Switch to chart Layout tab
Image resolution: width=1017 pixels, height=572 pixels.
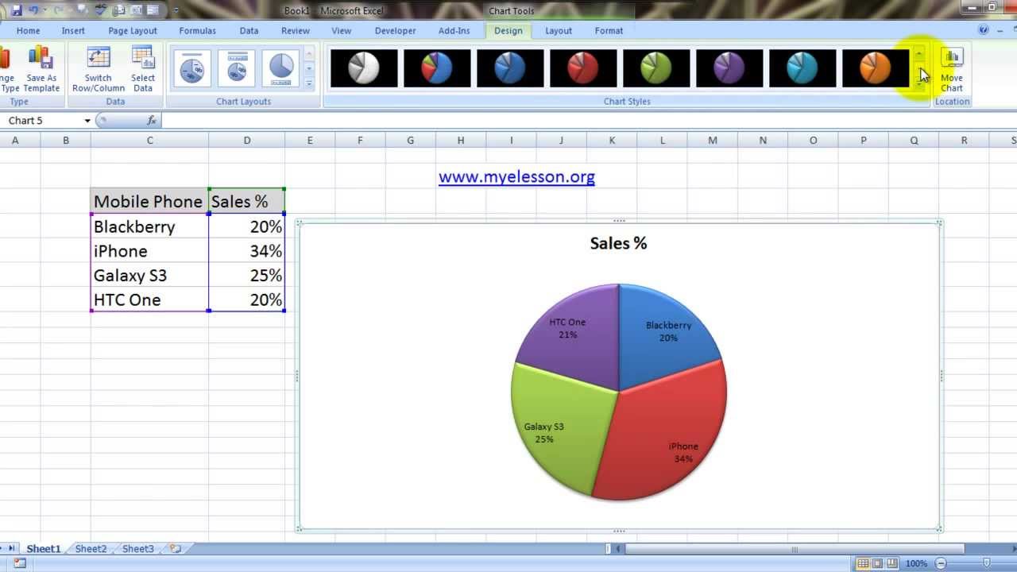(x=558, y=31)
